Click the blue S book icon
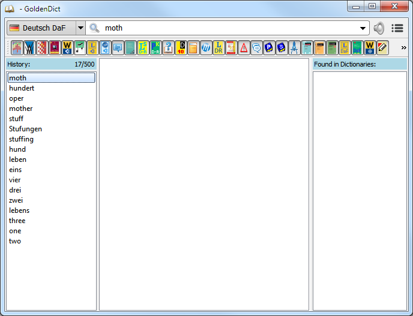This screenshot has height=316, width=413. tap(282, 47)
